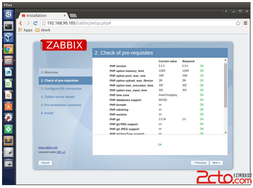Click 'PHP option upload_max_filesize' label
This screenshot has width=253, height=188.
coord(131,81)
